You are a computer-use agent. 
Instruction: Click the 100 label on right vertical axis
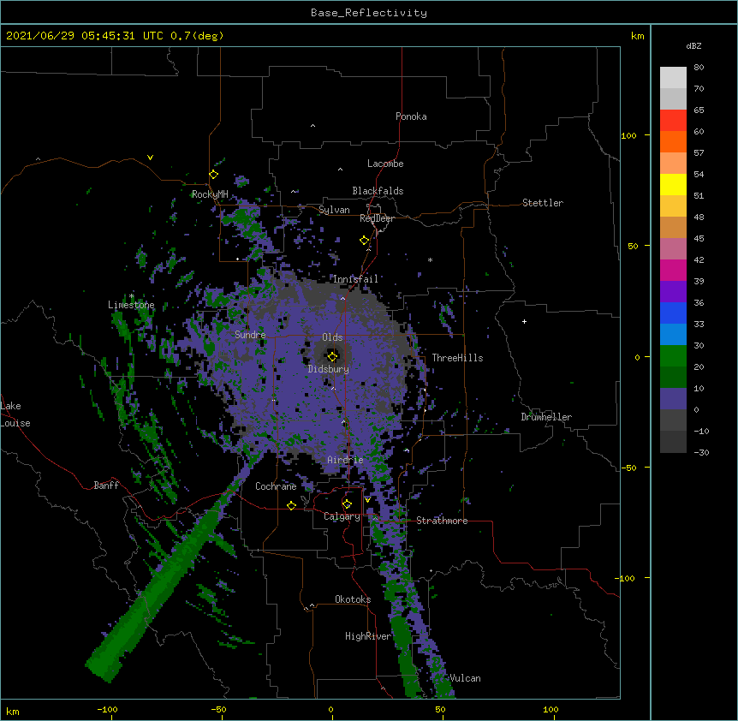[x=628, y=135]
